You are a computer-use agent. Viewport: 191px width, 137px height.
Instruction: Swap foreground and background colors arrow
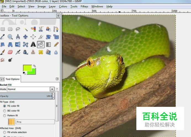pyautogui.click(x=34, y=66)
